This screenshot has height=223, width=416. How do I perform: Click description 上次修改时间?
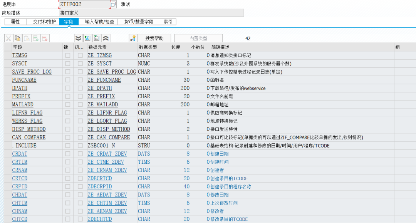click(224, 203)
